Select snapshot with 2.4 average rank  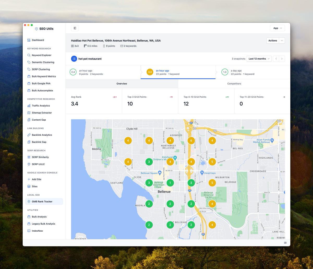[x=103, y=72]
